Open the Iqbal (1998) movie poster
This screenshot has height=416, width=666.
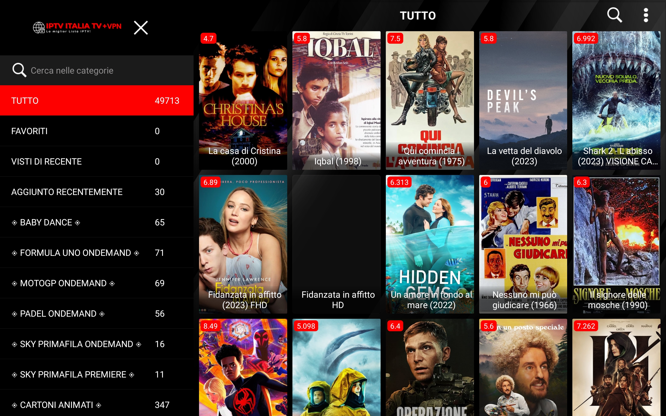click(x=336, y=100)
